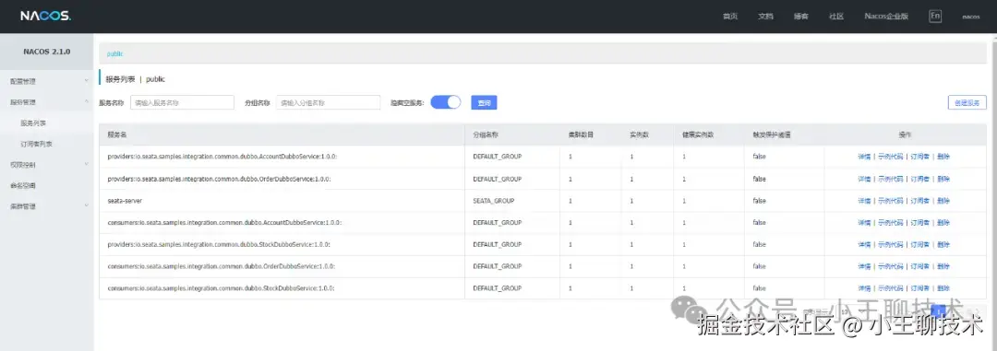Click 删除 for consumers AccountDubboService row
The width and height of the screenshot is (997, 351).
943,223
